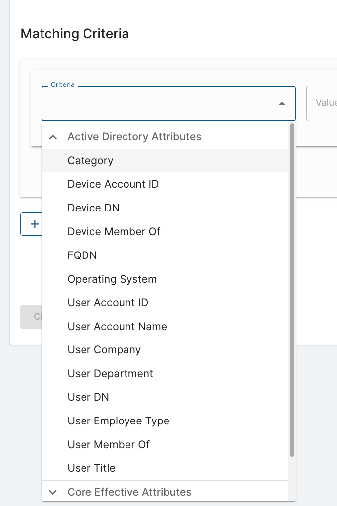Screen dimensions: 337x506
Task: Click the Criteria dropdown arrow
Action: click(x=282, y=103)
